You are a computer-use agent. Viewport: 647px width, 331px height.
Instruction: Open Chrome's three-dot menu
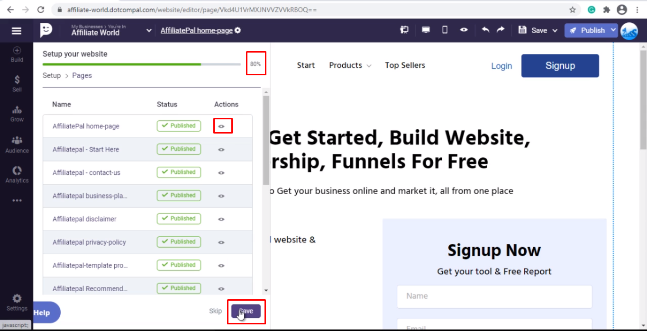coord(638,9)
